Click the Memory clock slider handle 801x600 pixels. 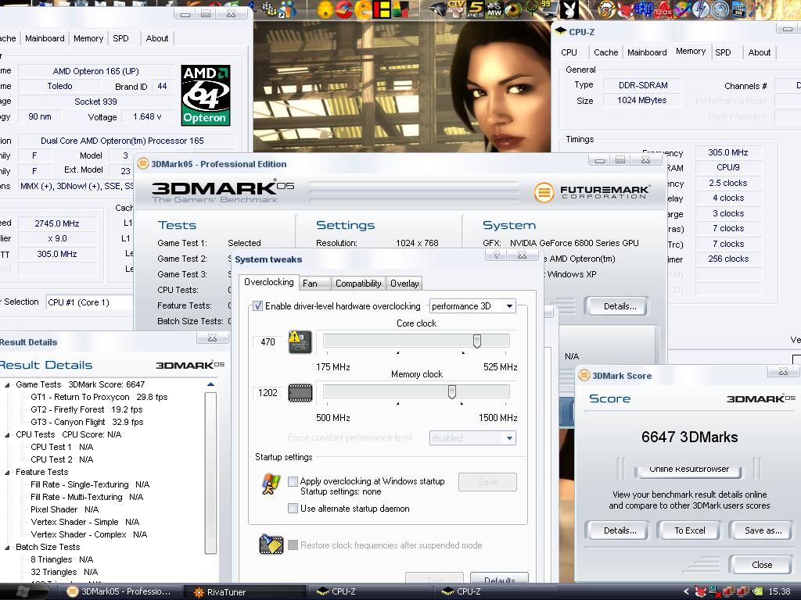pos(451,391)
